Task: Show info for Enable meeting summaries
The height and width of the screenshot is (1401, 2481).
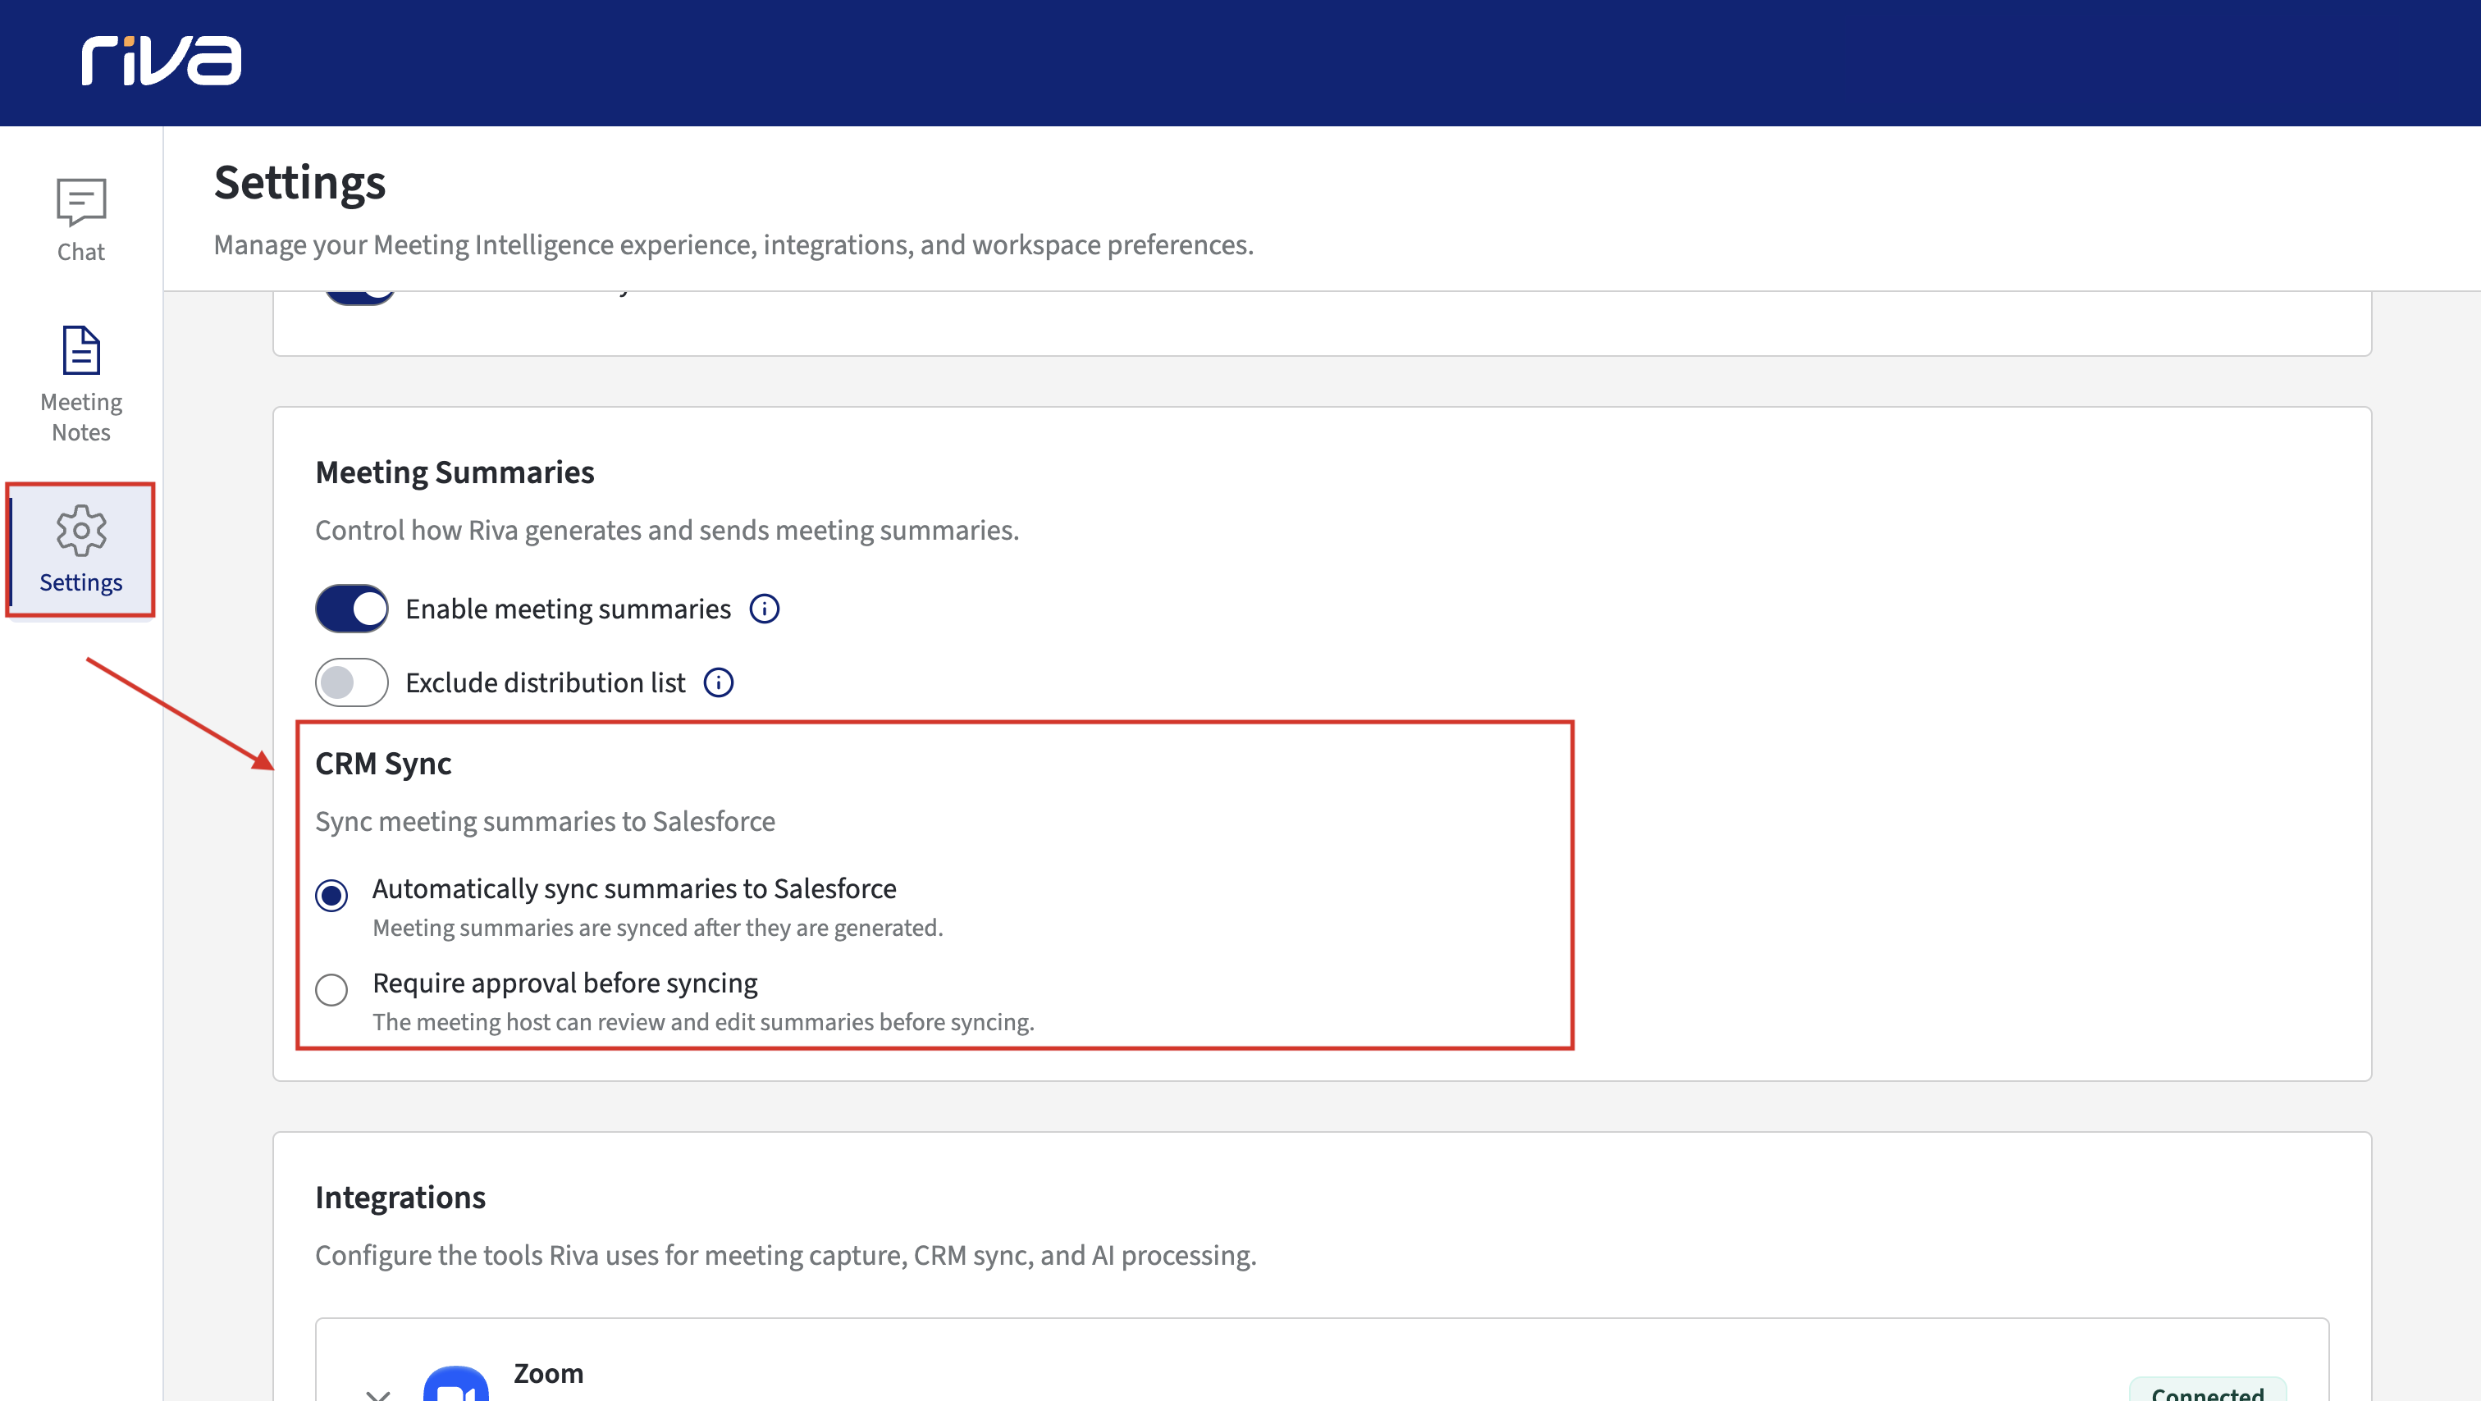Action: point(765,609)
